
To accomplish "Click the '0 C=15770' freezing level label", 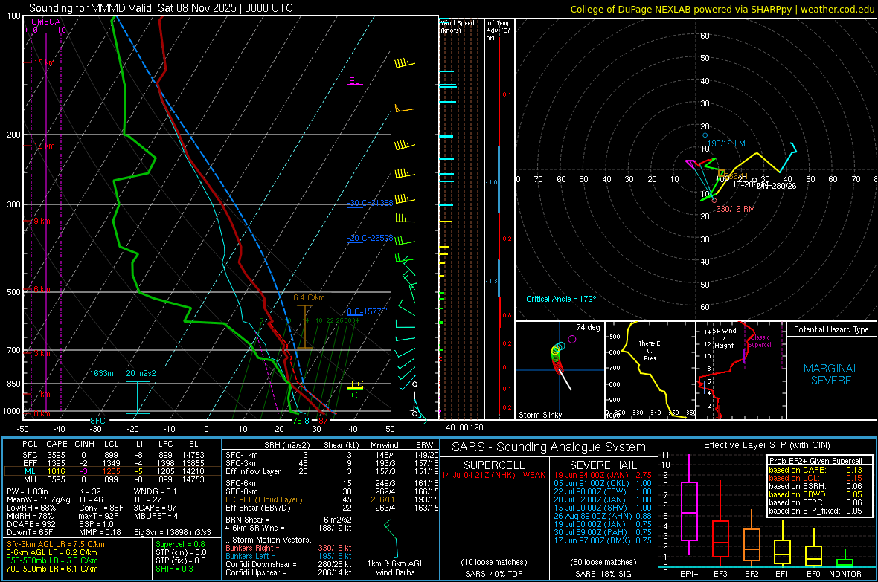I will tap(367, 311).
